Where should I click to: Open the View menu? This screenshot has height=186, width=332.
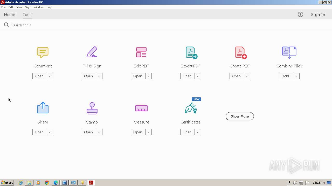[19, 7]
